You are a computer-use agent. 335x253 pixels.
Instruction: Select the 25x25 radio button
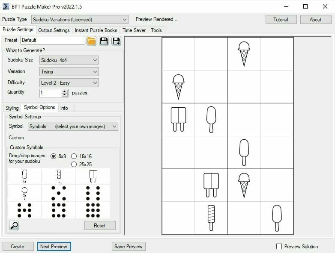pos(74,165)
